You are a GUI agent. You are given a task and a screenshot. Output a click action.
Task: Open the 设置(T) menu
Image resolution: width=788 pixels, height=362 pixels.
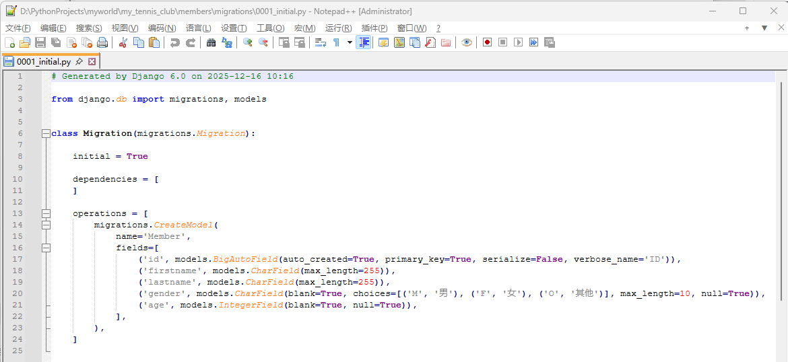click(x=234, y=28)
